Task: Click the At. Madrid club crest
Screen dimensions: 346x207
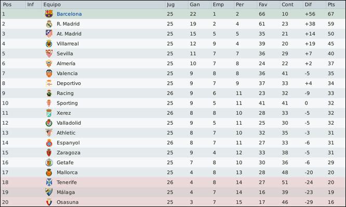Action: (49, 34)
